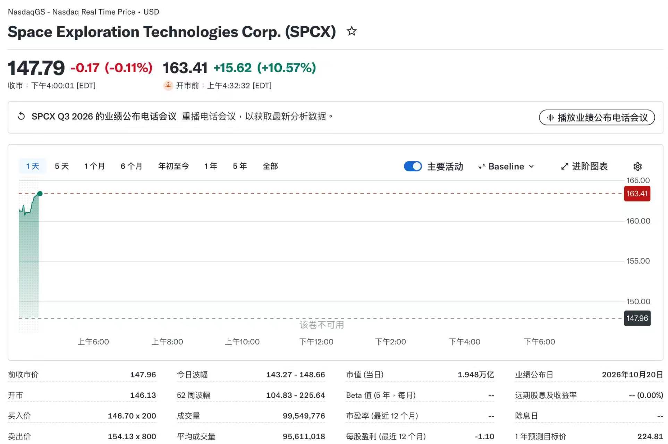
Task: Switch chart to 6 个月 range
Action: click(x=132, y=166)
